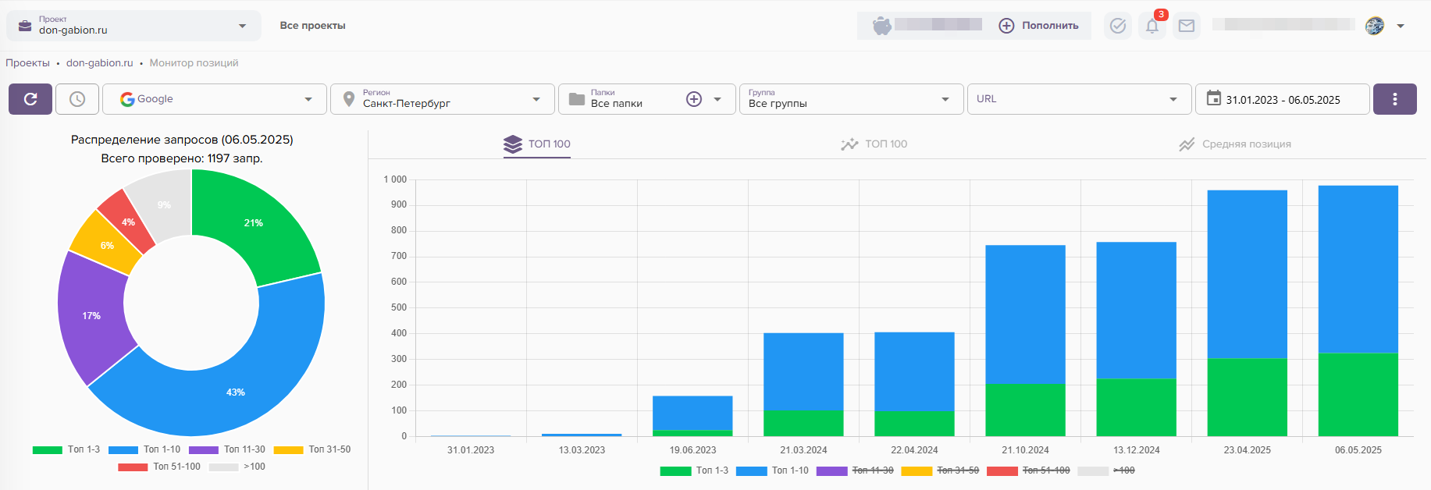1431x490 pixels.
Task: Open the notifications bell icon
Action: coord(1152,26)
